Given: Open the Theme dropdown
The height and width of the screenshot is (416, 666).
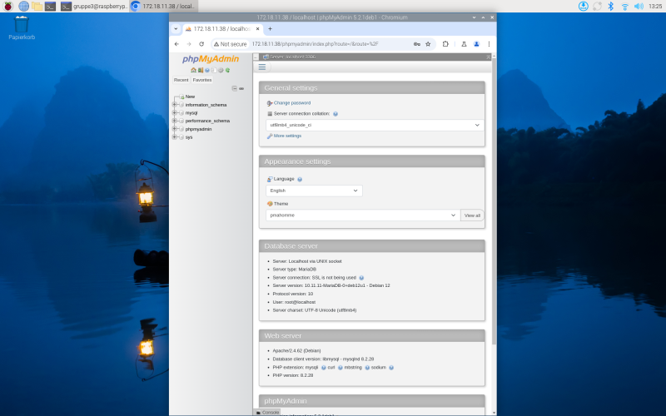Looking at the screenshot, I should tap(363, 215).
